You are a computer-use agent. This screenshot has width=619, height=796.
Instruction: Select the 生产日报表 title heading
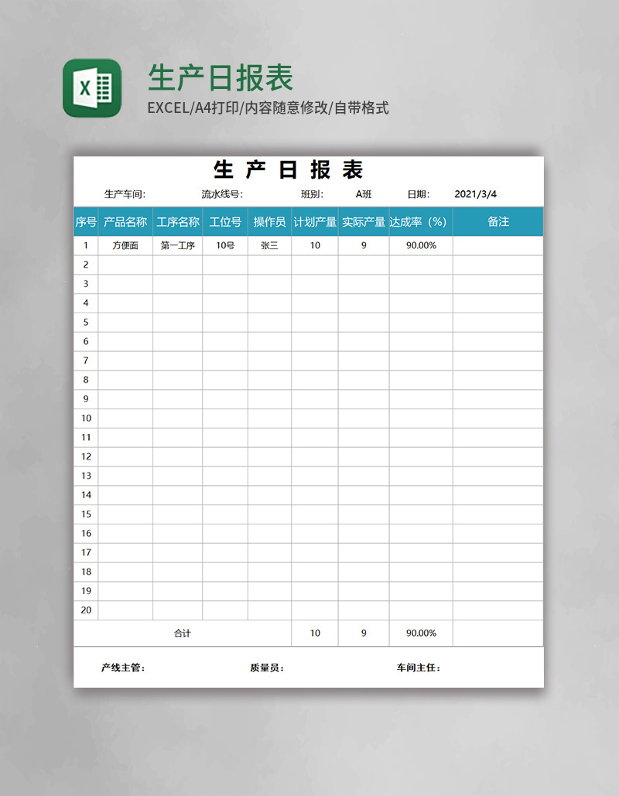tap(289, 171)
